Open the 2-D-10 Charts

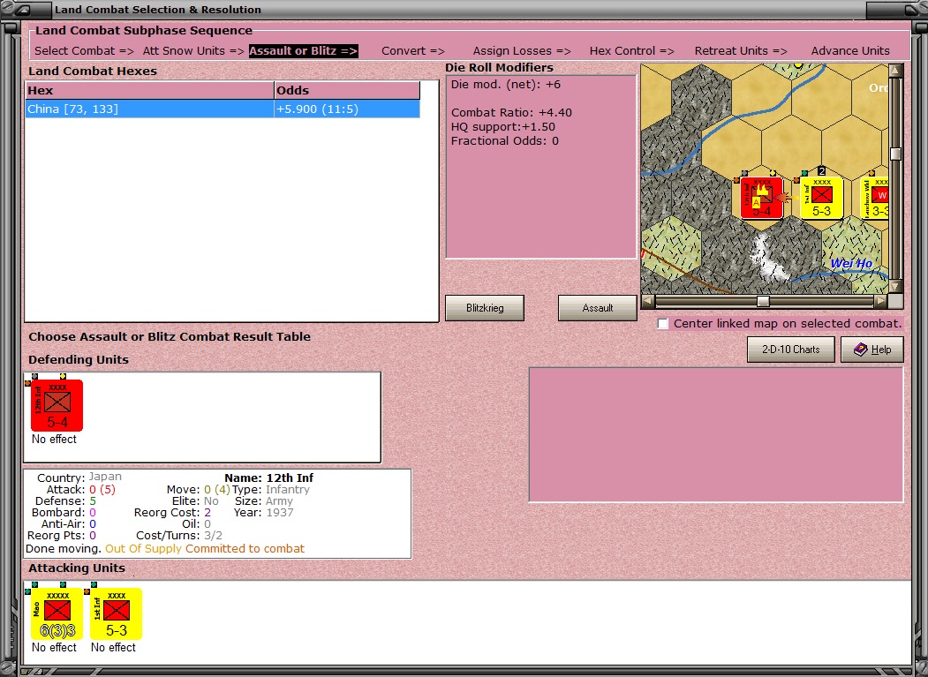(x=790, y=350)
